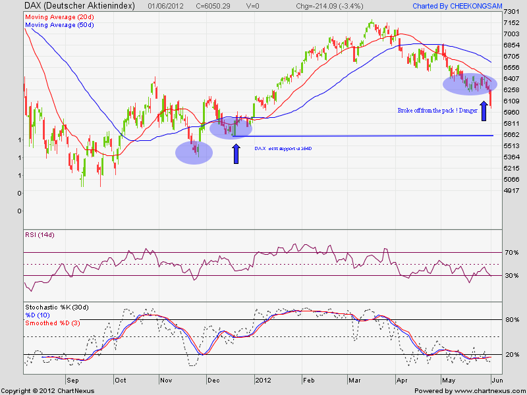
Task: Click the Nov month label on time axis
Action: 166,381
